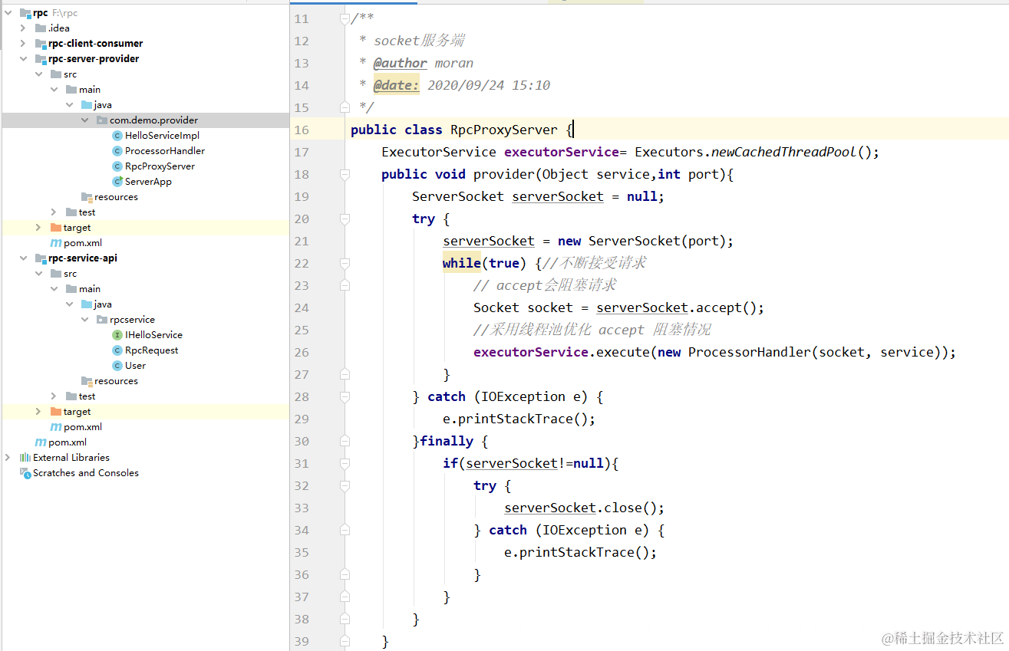Expand the External Libraries node

point(8,458)
